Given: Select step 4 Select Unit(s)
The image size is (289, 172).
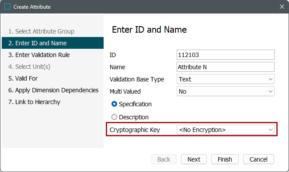Looking at the screenshot, I should (x=29, y=67).
